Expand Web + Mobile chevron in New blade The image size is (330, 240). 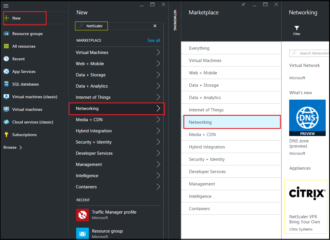[x=158, y=63]
